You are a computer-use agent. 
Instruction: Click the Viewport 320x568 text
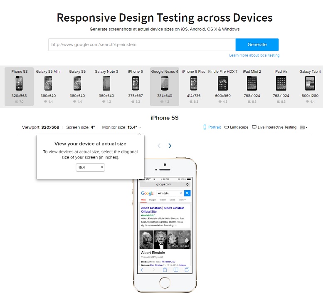[41, 127]
